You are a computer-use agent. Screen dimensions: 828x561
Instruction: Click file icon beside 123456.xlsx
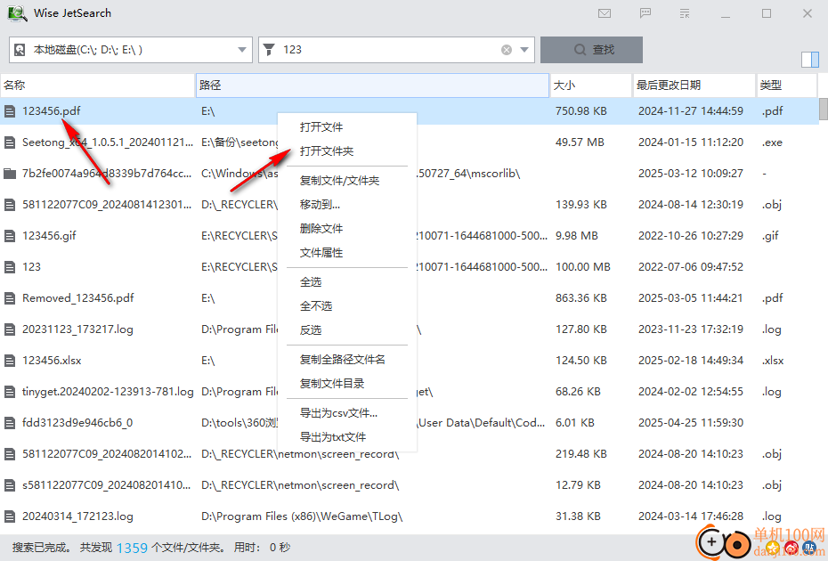coord(10,361)
